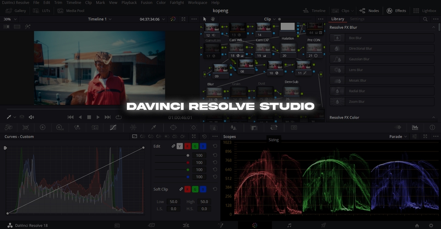
Task: Collapse the Resolve FX Color section
Action: (433, 117)
